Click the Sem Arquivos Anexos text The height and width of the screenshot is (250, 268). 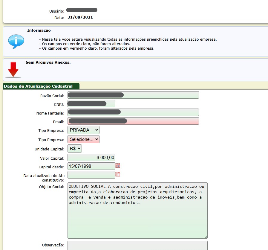tap(48, 63)
